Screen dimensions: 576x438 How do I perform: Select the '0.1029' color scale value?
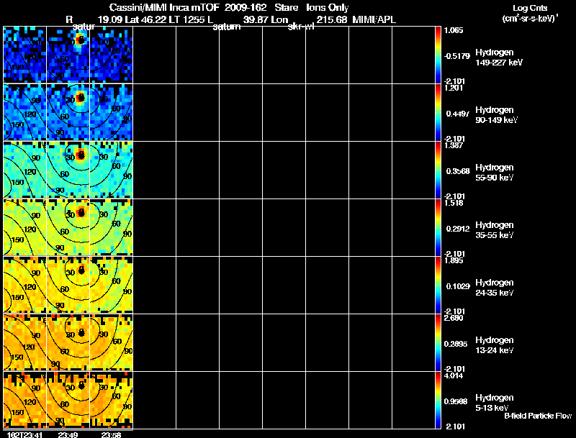tap(458, 286)
